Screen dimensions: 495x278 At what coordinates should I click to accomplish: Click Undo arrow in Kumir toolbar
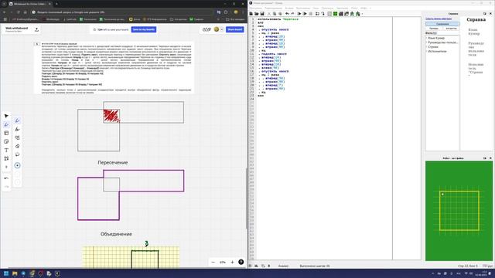(287, 14)
